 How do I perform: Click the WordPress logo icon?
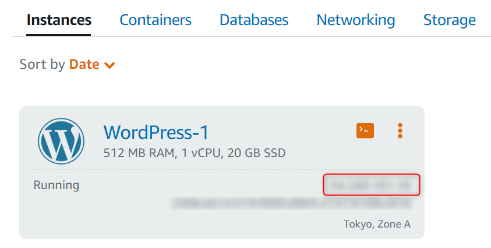click(61, 141)
